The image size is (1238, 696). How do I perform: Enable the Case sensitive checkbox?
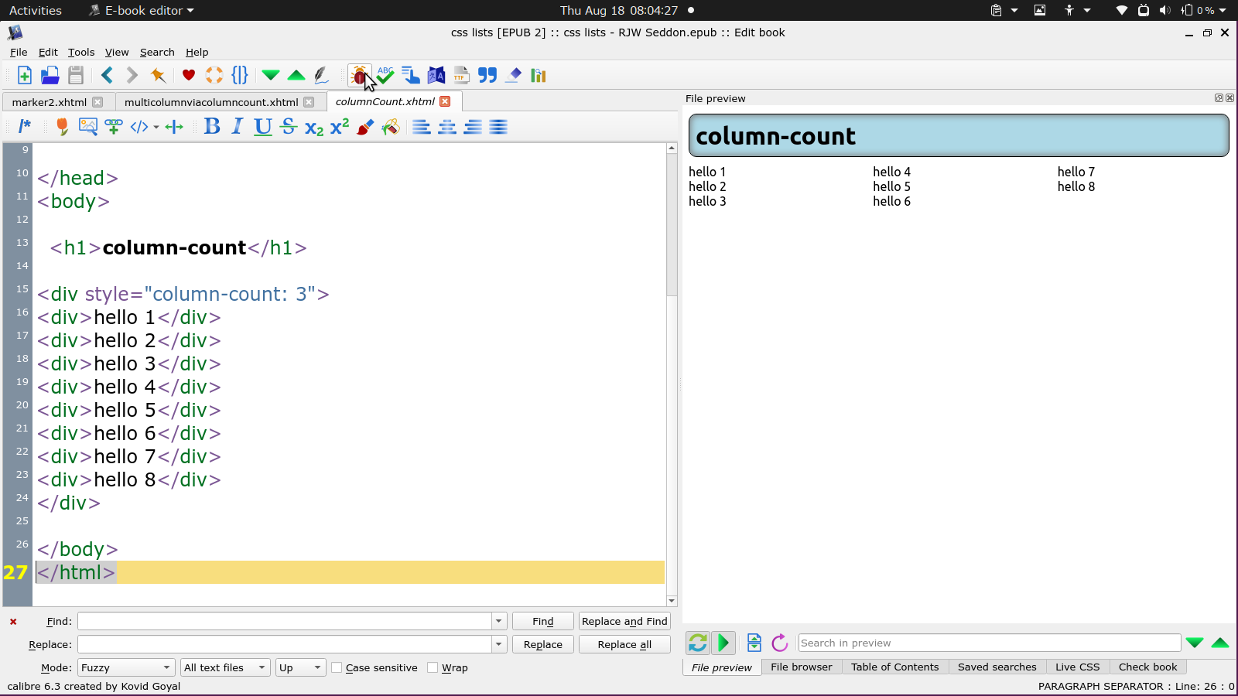tap(337, 667)
